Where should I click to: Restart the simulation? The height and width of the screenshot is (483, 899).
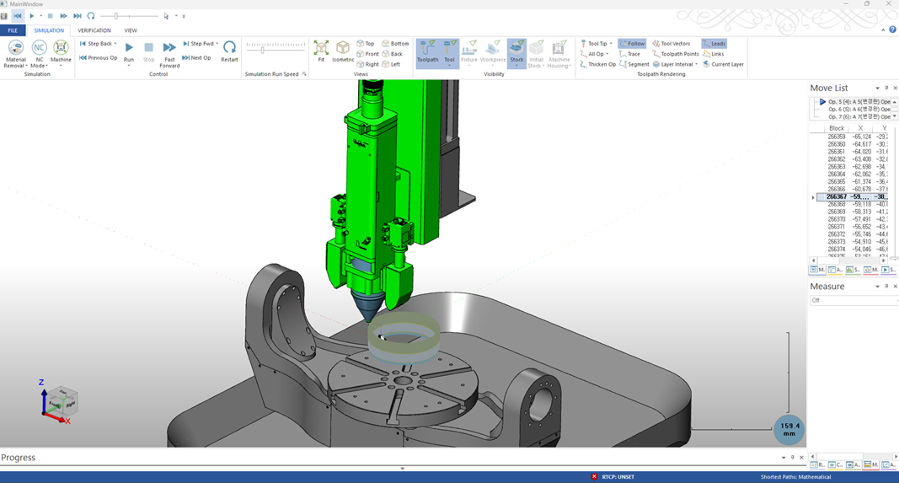coord(229,51)
